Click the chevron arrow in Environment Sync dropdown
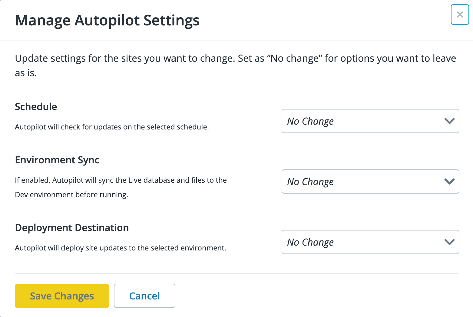The width and height of the screenshot is (473, 317). point(449,181)
